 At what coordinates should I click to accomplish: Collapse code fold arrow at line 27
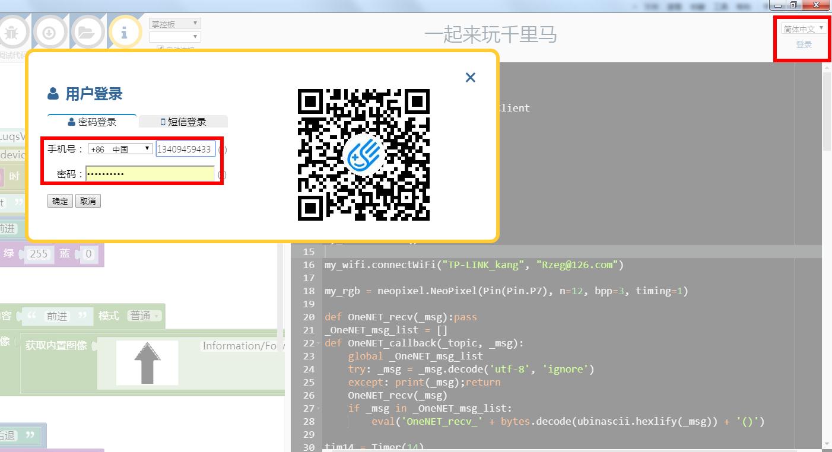click(319, 409)
